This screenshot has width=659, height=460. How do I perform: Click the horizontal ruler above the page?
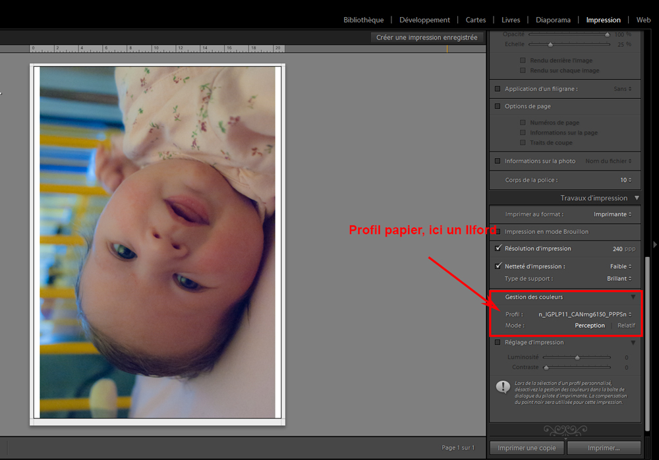(158, 49)
